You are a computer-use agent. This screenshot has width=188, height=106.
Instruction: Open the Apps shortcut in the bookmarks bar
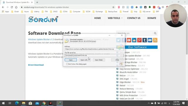click(x=5, y=11)
